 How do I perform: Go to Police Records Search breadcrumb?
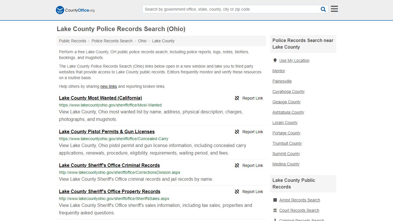(112, 41)
